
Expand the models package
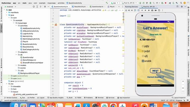[16, 65]
